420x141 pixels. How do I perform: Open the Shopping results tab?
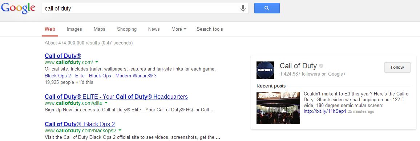click(127, 29)
